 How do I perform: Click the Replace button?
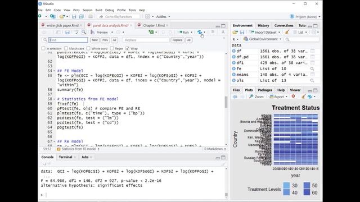tap(177, 40)
